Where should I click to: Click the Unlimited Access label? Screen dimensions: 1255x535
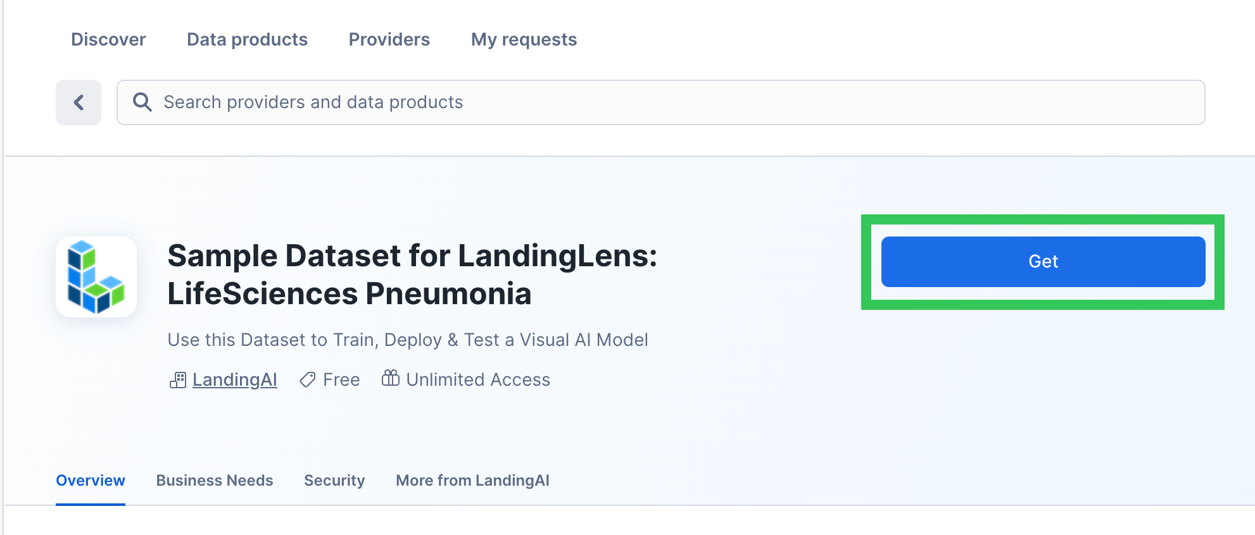(x=478, y=379)
